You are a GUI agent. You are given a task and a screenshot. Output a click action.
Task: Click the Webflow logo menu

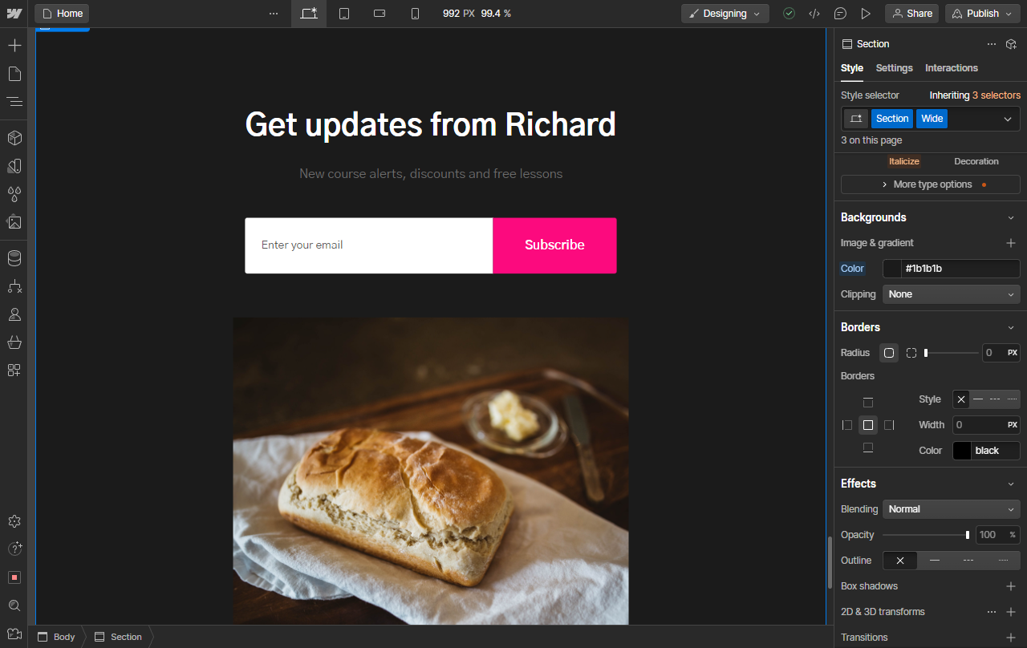(x=14, y=14)
